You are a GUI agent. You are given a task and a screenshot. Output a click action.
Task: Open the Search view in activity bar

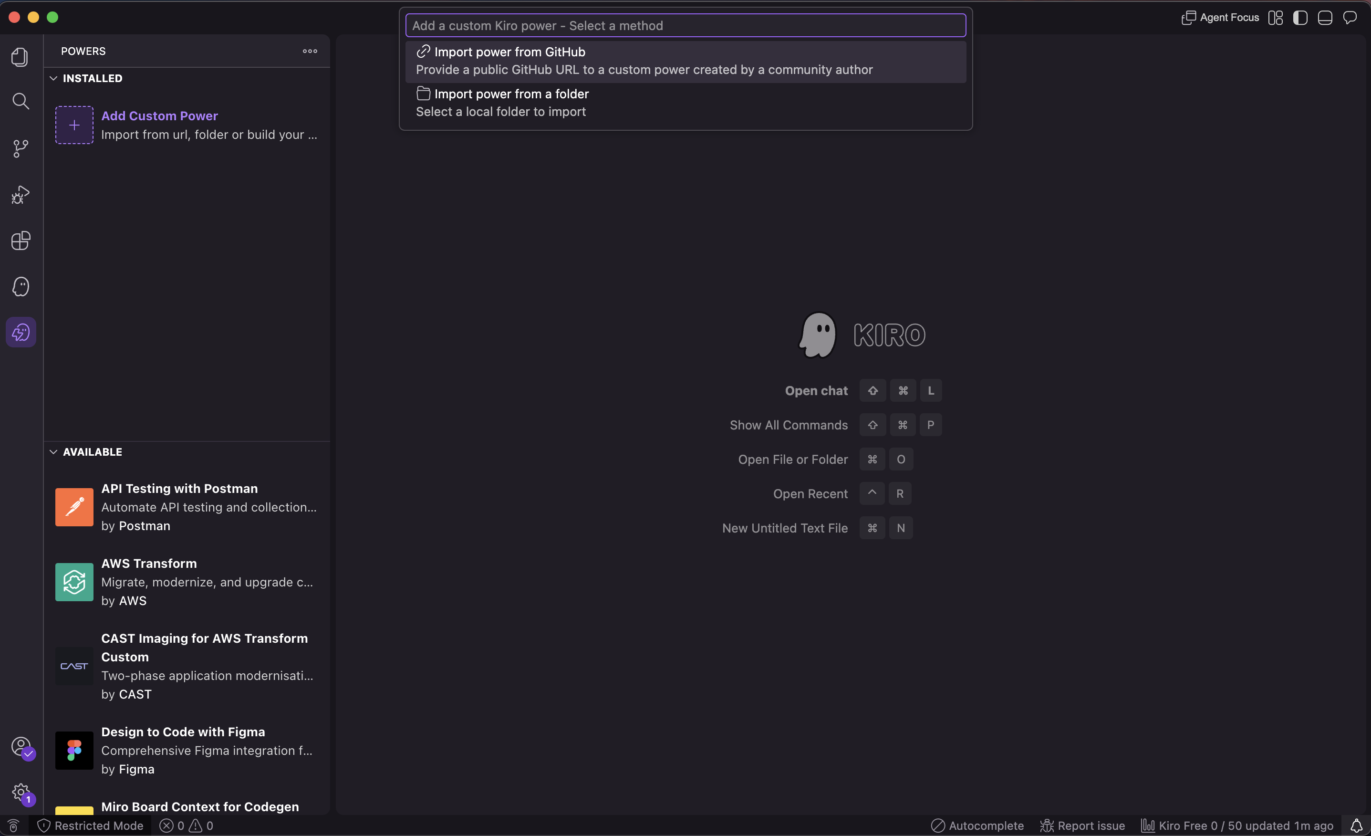(21, 101)
